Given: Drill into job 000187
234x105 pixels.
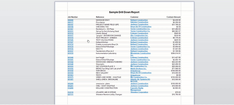Looking at the screenshot, I should click(x=70, y=25).
